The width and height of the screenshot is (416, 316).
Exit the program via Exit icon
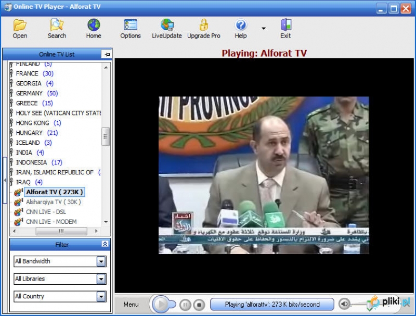click(285, 29)
